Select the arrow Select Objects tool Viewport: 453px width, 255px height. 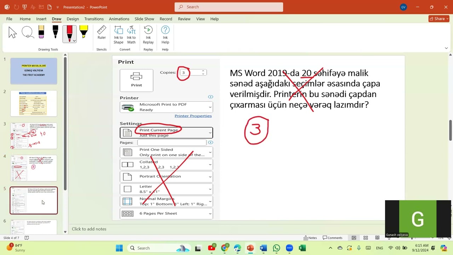pyautogui.click(x=13, y=32)
